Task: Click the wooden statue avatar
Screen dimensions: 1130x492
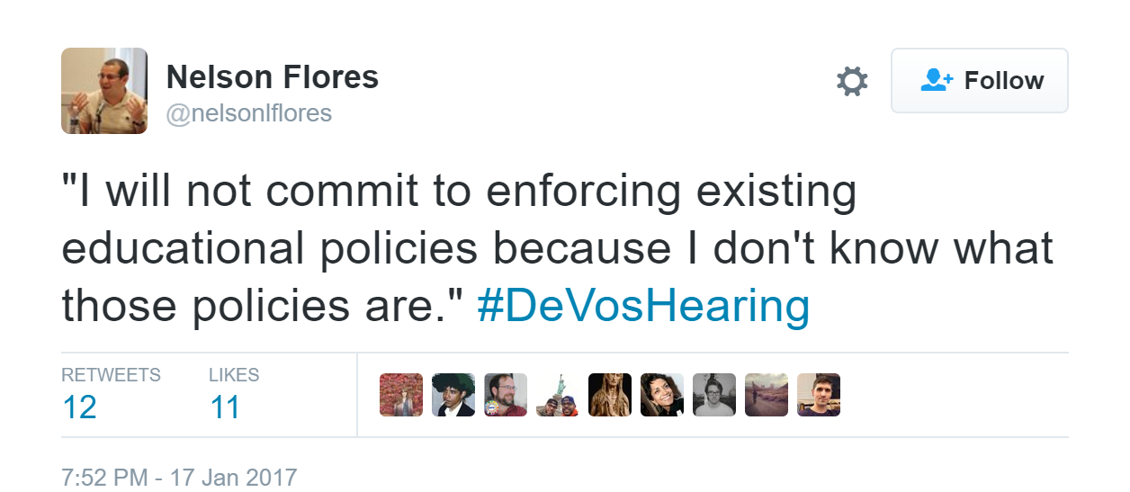Action: pyautogui.click(x=610, y=395)
